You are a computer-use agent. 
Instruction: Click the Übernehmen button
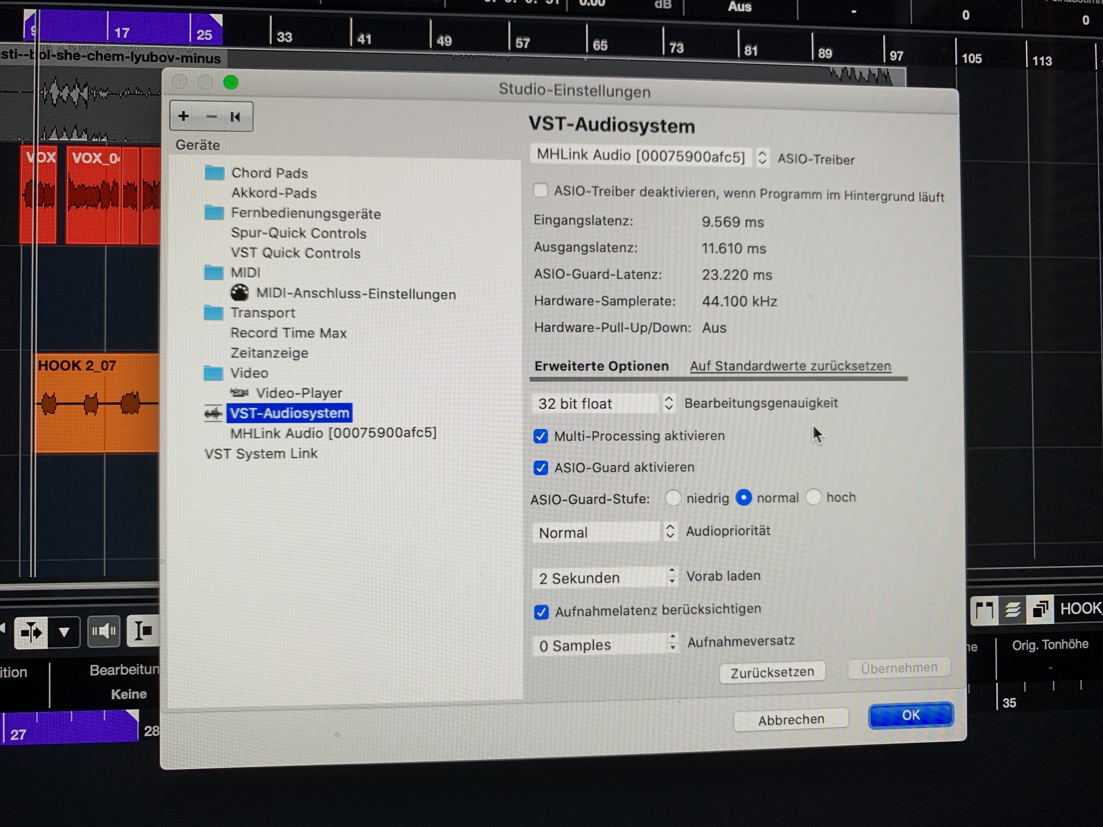(899, 668)
